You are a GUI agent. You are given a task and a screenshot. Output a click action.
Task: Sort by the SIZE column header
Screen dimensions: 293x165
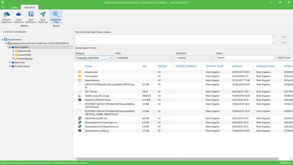(144, 66)
